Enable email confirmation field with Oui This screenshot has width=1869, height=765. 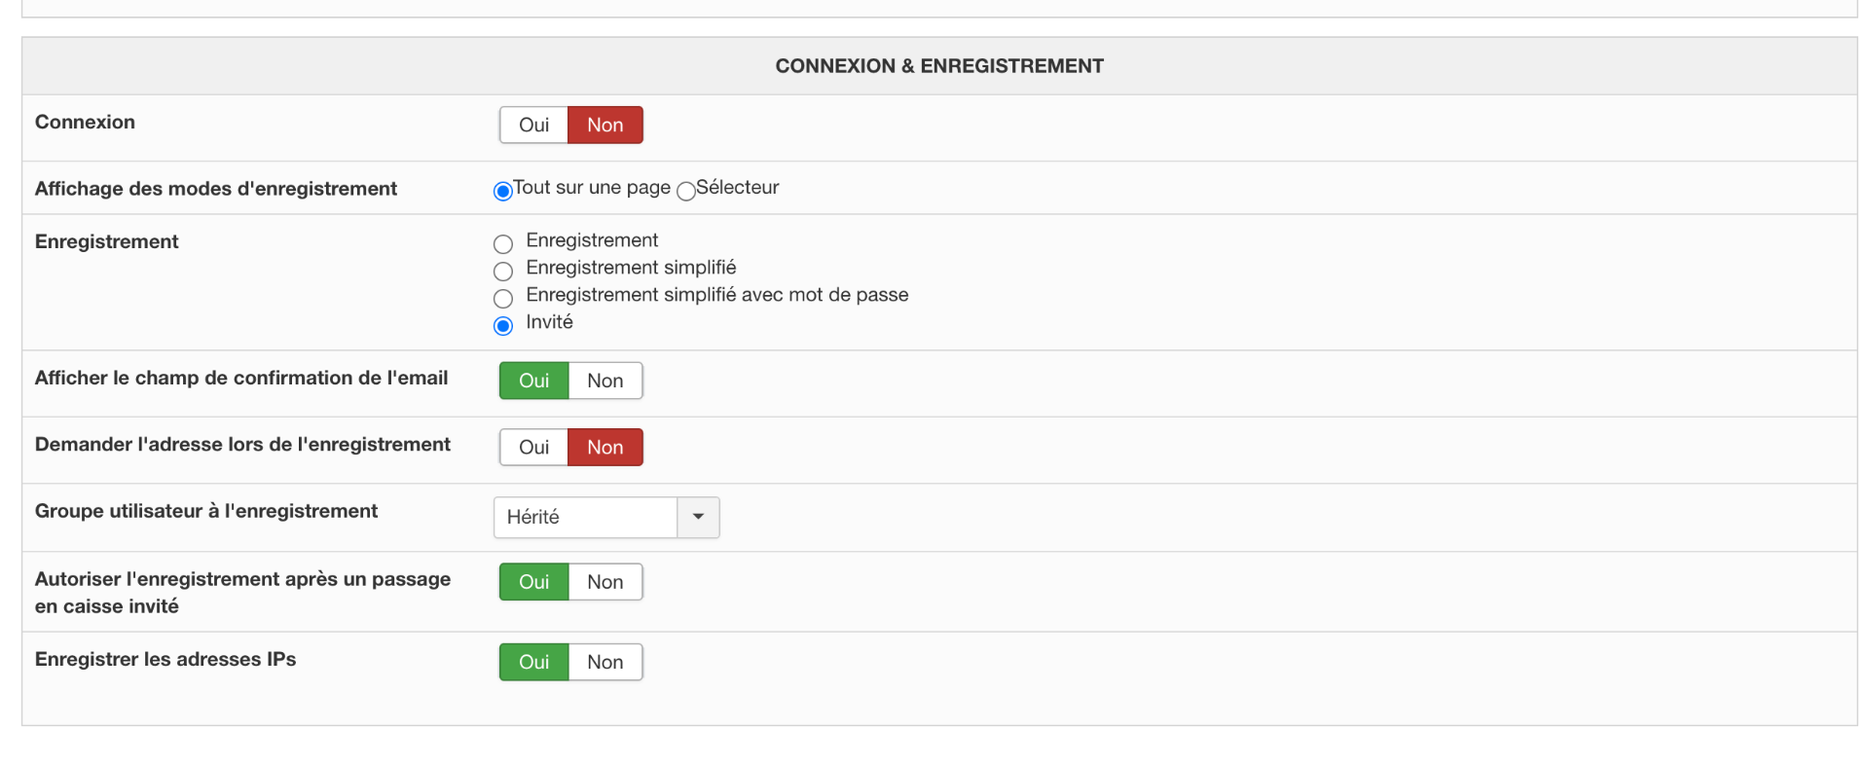click(533, 381)
